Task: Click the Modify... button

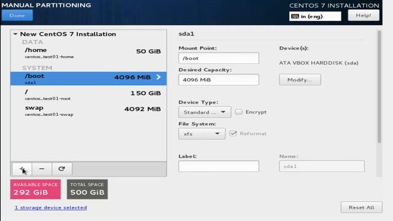Action: click(300, 80)
